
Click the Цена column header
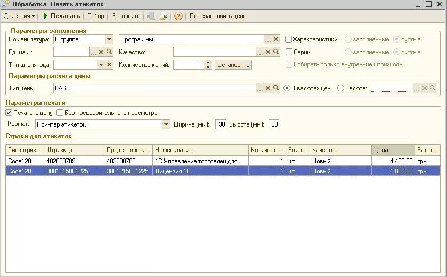393,150
